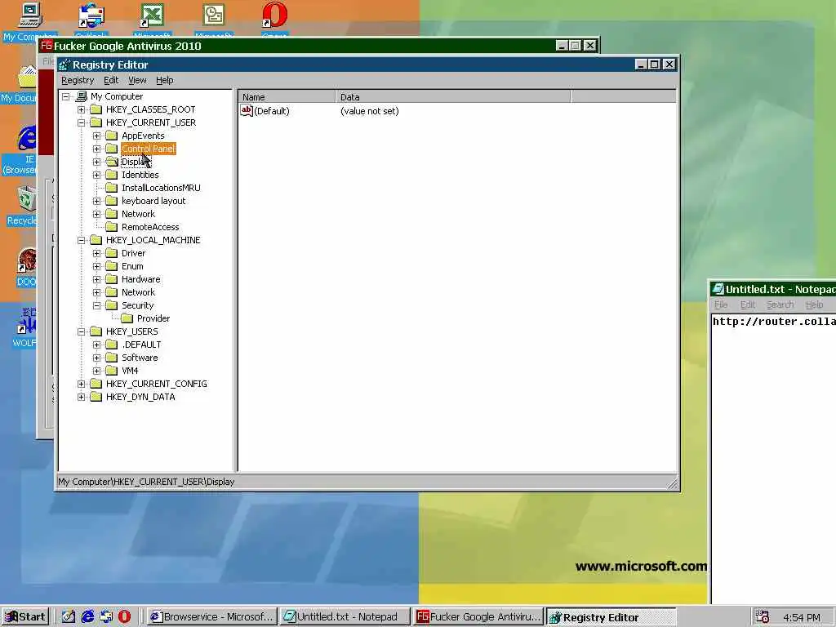
Task: Open the Registry menu
Action: point(78,80)
